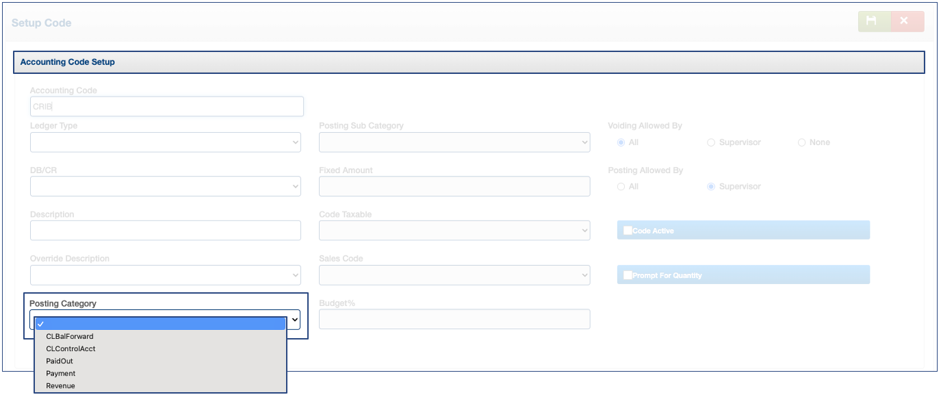Toggle the Prompt For Quantity checkbox

tap(628, 275)
